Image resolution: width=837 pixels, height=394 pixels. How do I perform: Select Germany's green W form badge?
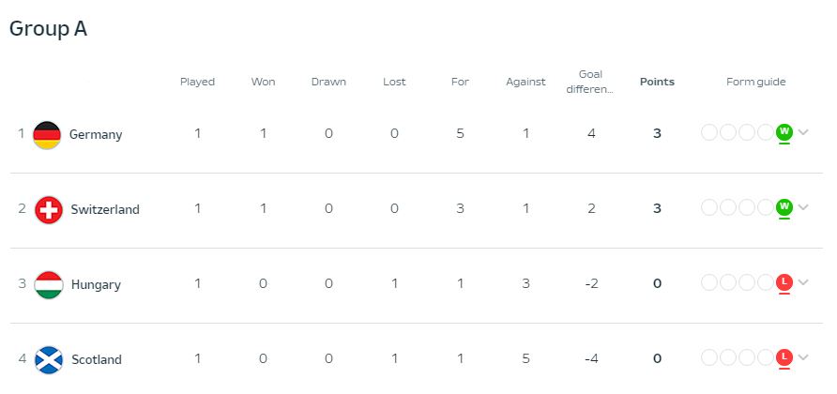(x=784, y=131)
